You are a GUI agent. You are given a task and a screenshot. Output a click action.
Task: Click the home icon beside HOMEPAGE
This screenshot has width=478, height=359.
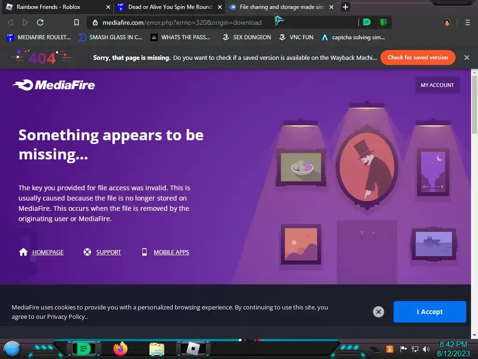click(23, 252)
